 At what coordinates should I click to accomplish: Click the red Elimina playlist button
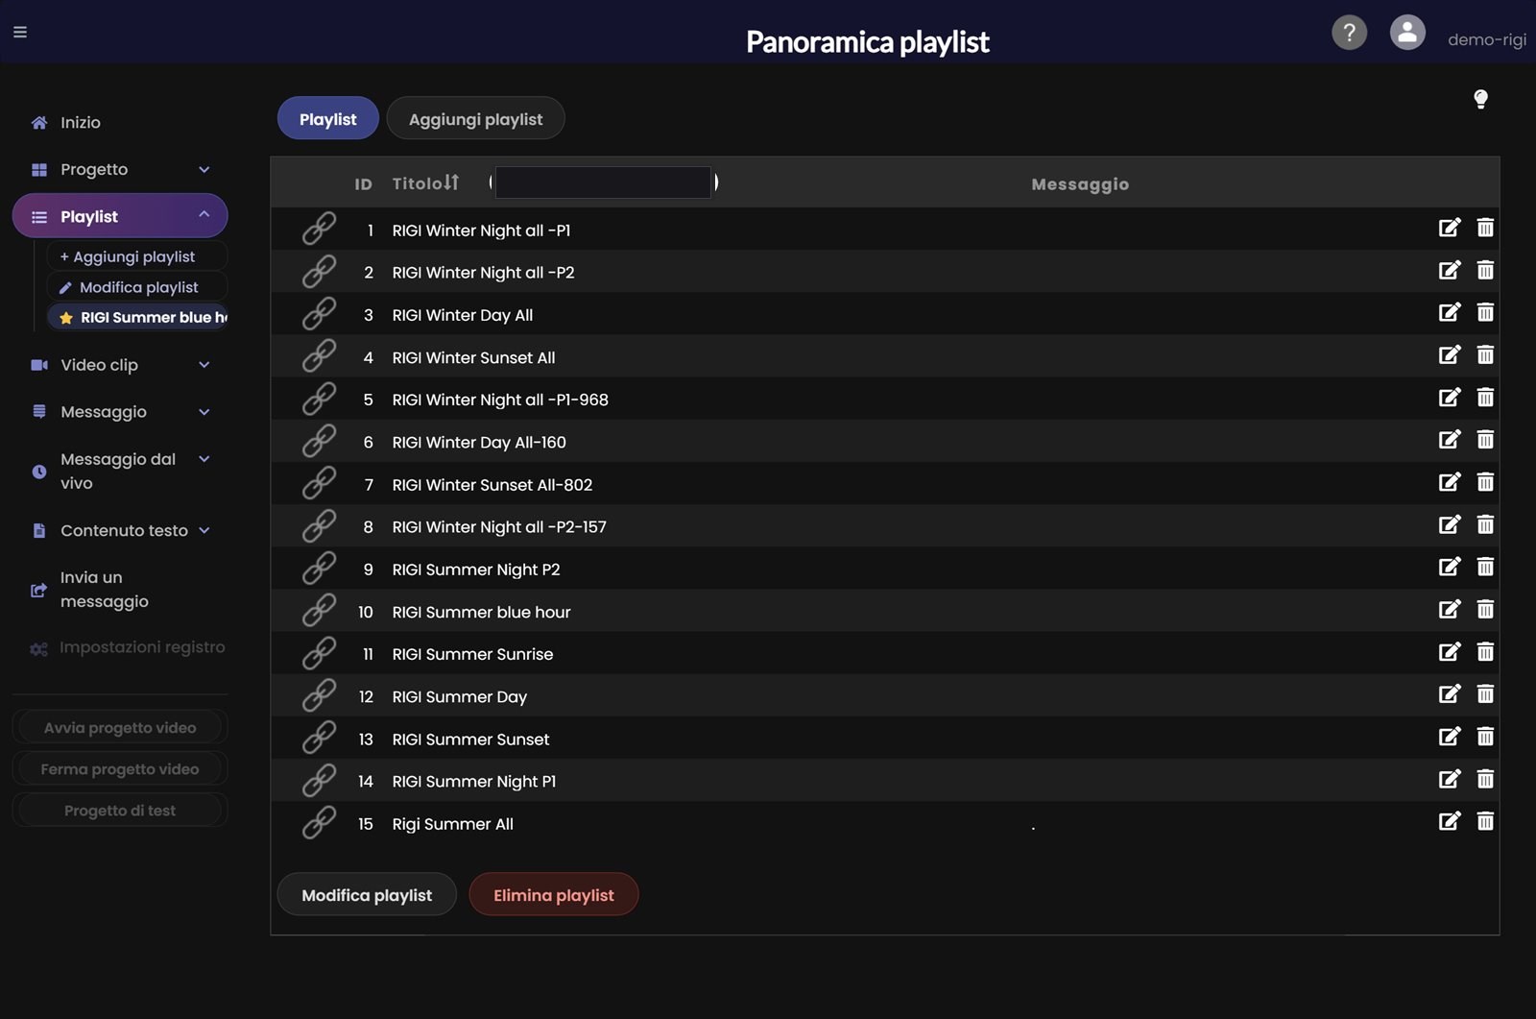[553, 895]
